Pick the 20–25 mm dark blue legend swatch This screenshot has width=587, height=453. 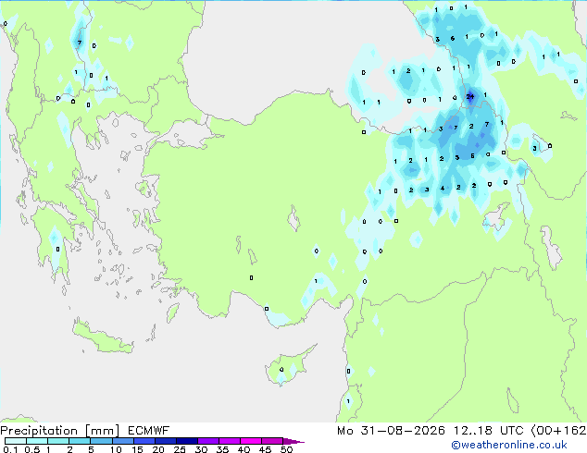[x=165, y=441]
